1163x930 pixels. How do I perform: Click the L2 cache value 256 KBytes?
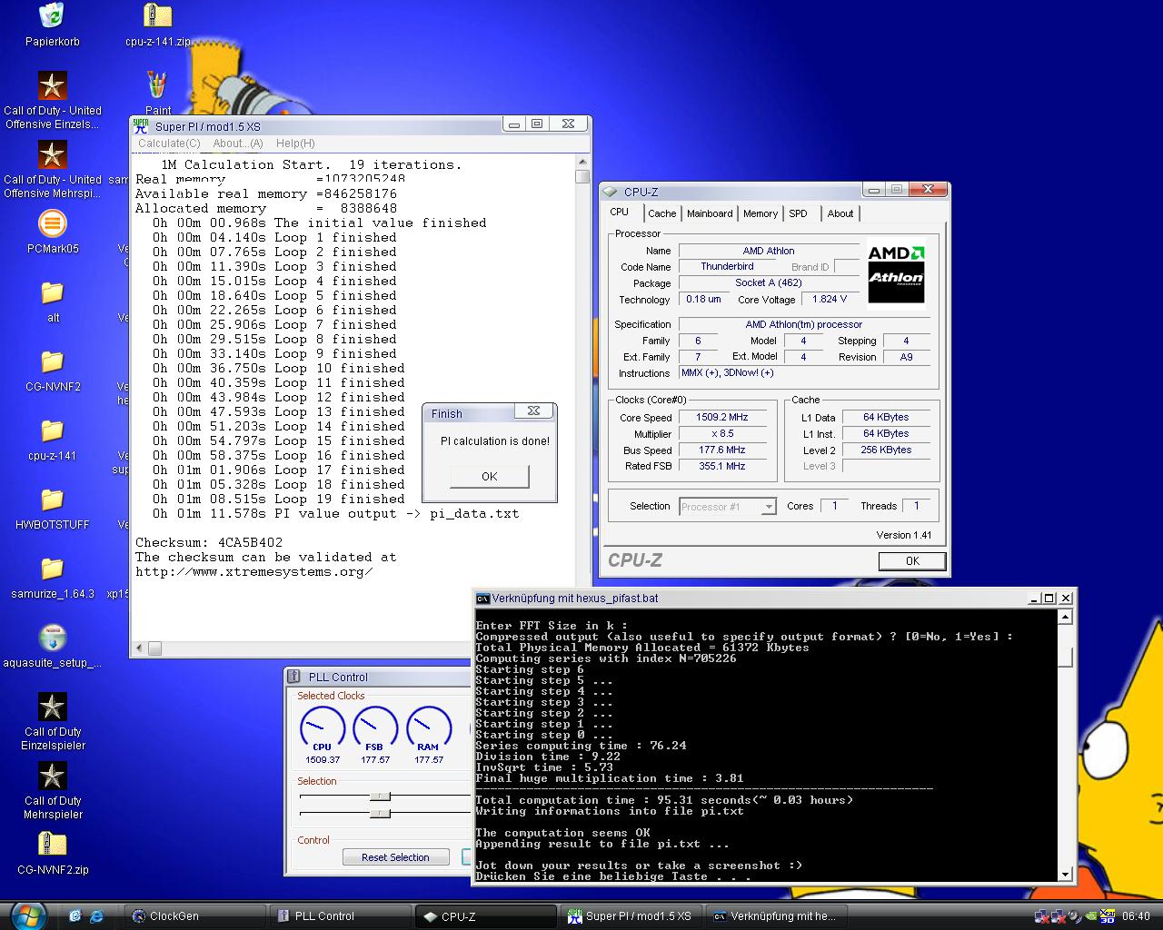[x=886, y=450]
